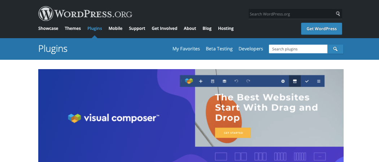Open the settings gear icon in toolbar
379x162 pixels.
coord(283,81)
